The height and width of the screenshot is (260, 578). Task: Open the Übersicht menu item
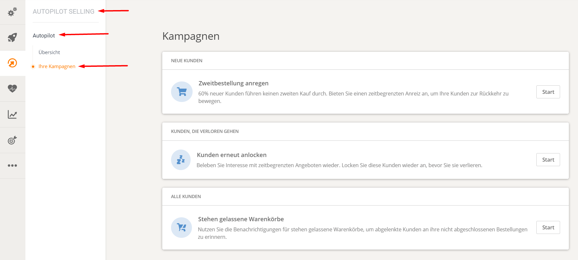pyautogui.click(x=49, y=52)
